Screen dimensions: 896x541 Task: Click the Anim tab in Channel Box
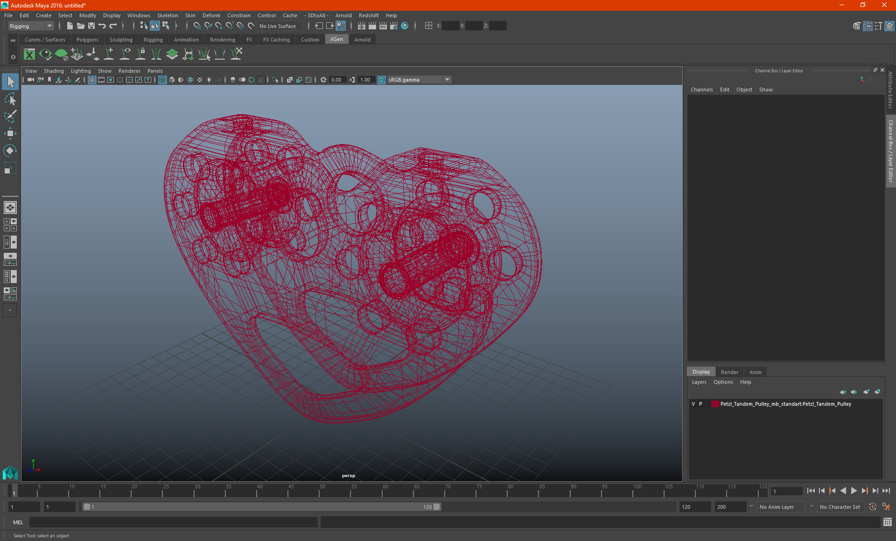[x=755, y=372]
